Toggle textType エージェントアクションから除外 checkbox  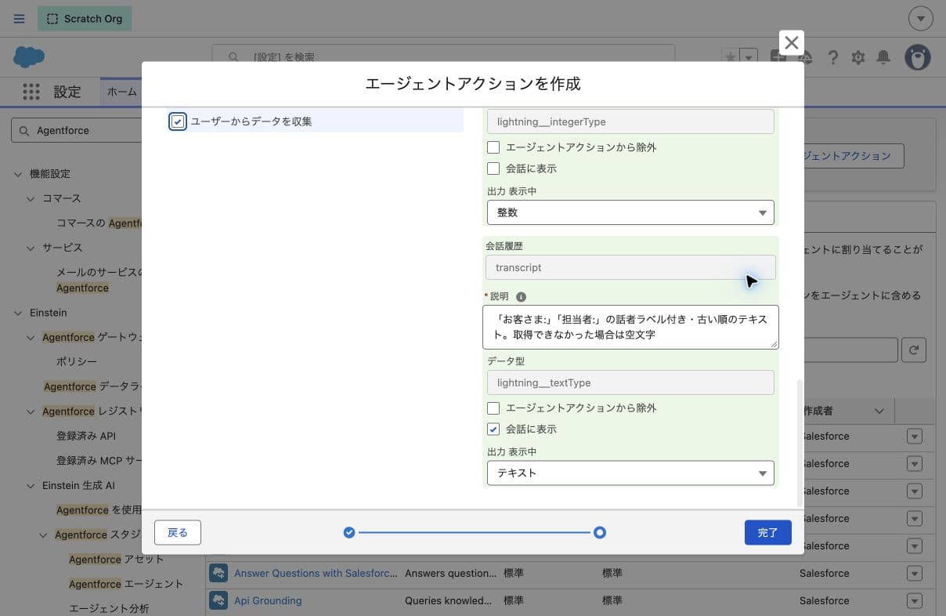click(x=493, y=408)
